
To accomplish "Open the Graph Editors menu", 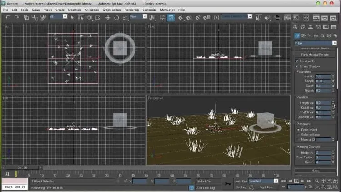I will [x=111, y=10].
